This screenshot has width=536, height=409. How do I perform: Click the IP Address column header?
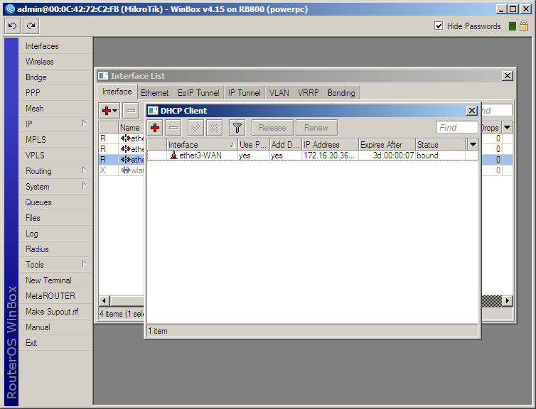pos(330,145)
